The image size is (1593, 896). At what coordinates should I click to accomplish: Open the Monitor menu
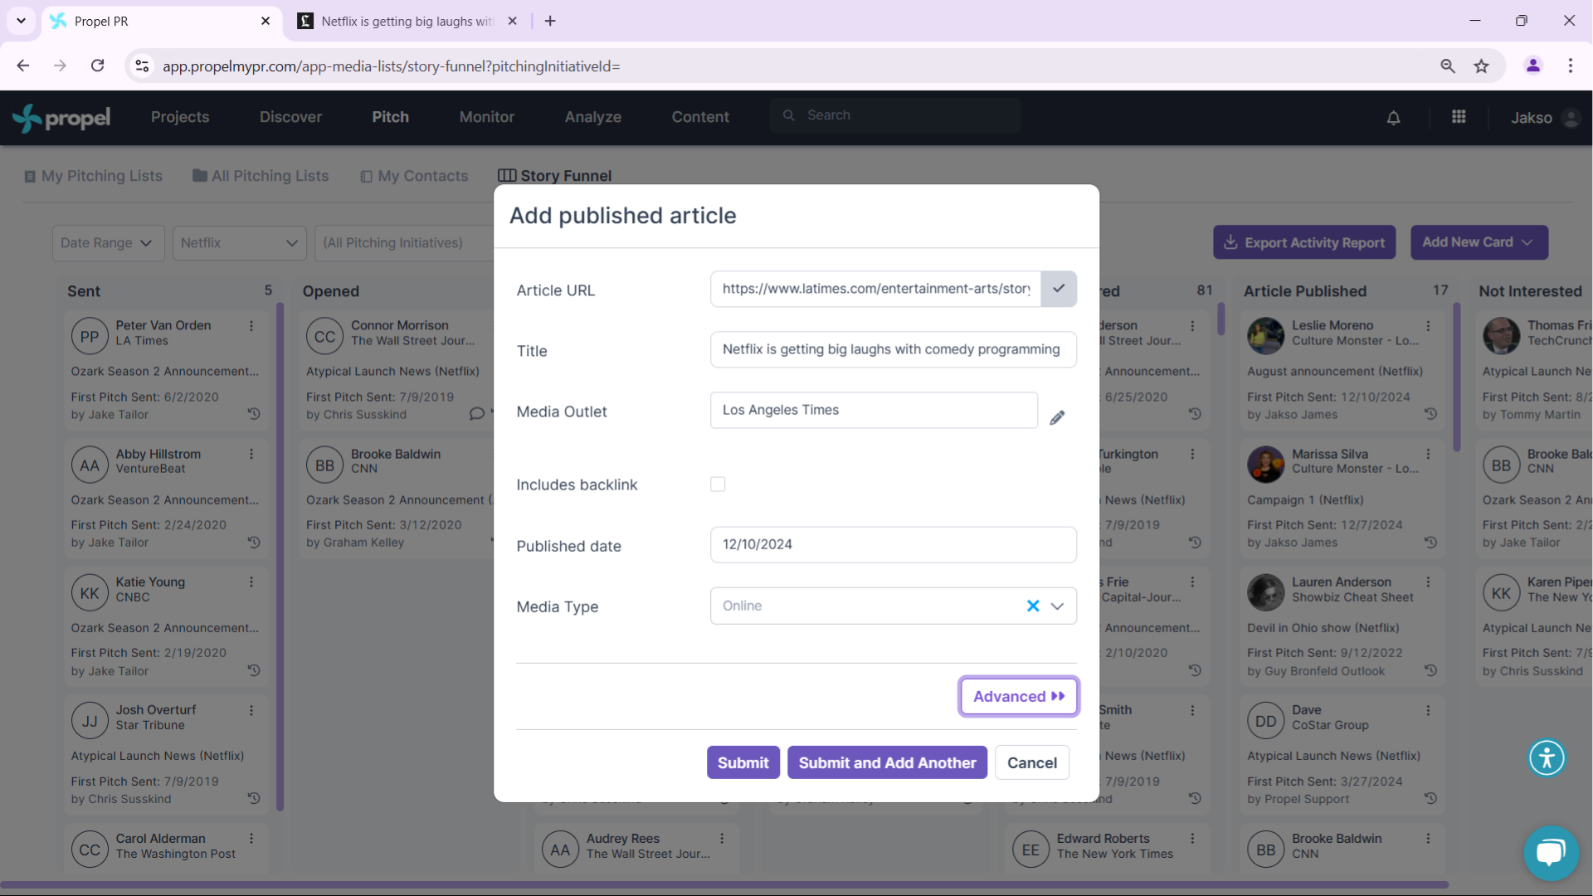pyautogui.click(x=487, y=117)
